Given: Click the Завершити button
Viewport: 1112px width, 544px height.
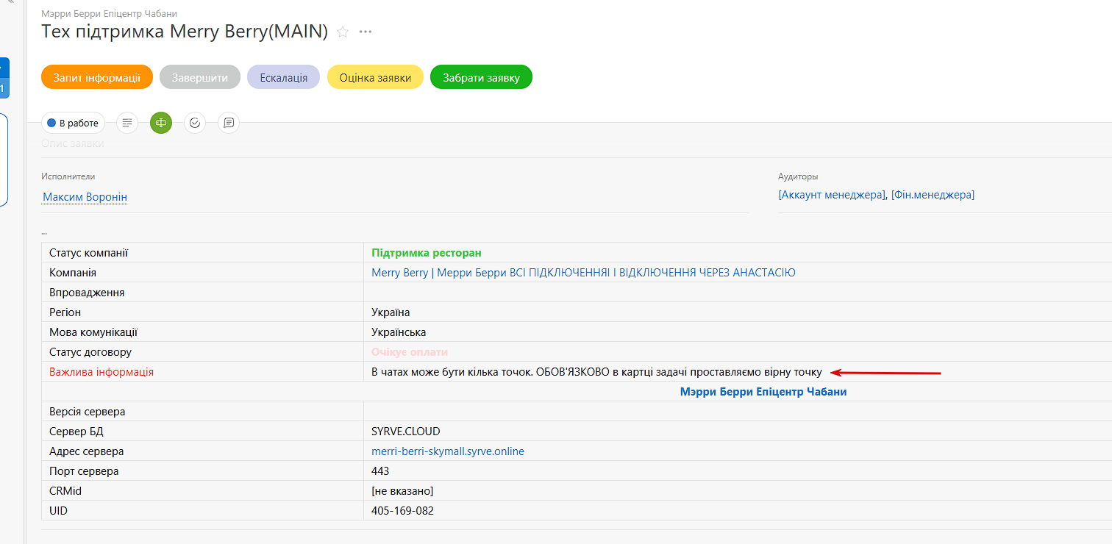Looking at the screenshot, I should [200, 77].
